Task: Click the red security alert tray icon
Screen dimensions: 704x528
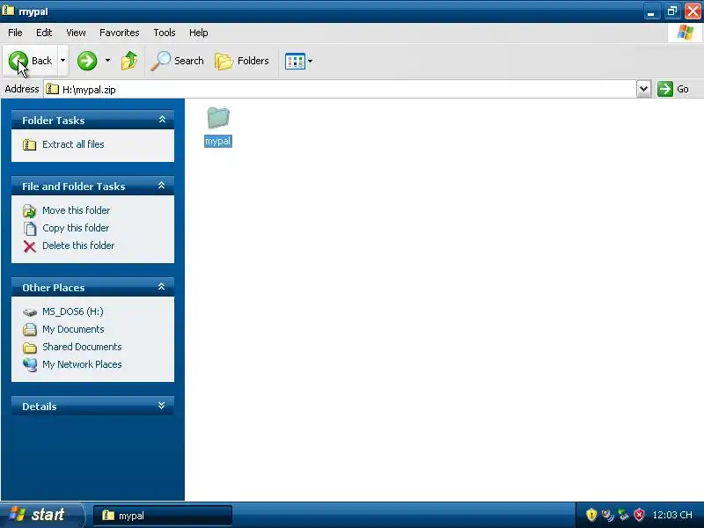Action: tap(639, 515)
